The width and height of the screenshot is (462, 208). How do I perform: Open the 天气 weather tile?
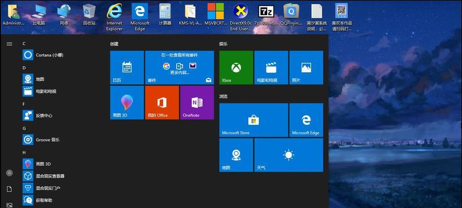click(x=289, y=155)
